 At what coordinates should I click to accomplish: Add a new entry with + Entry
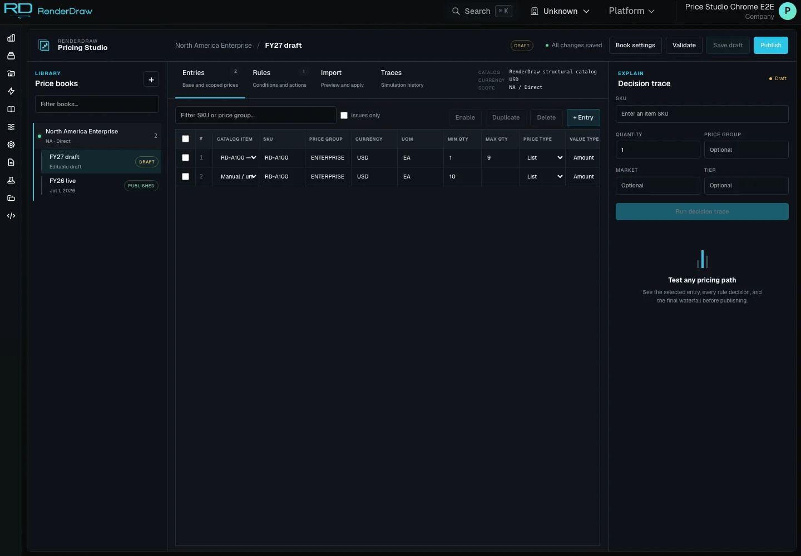click(x=584, y=117)
